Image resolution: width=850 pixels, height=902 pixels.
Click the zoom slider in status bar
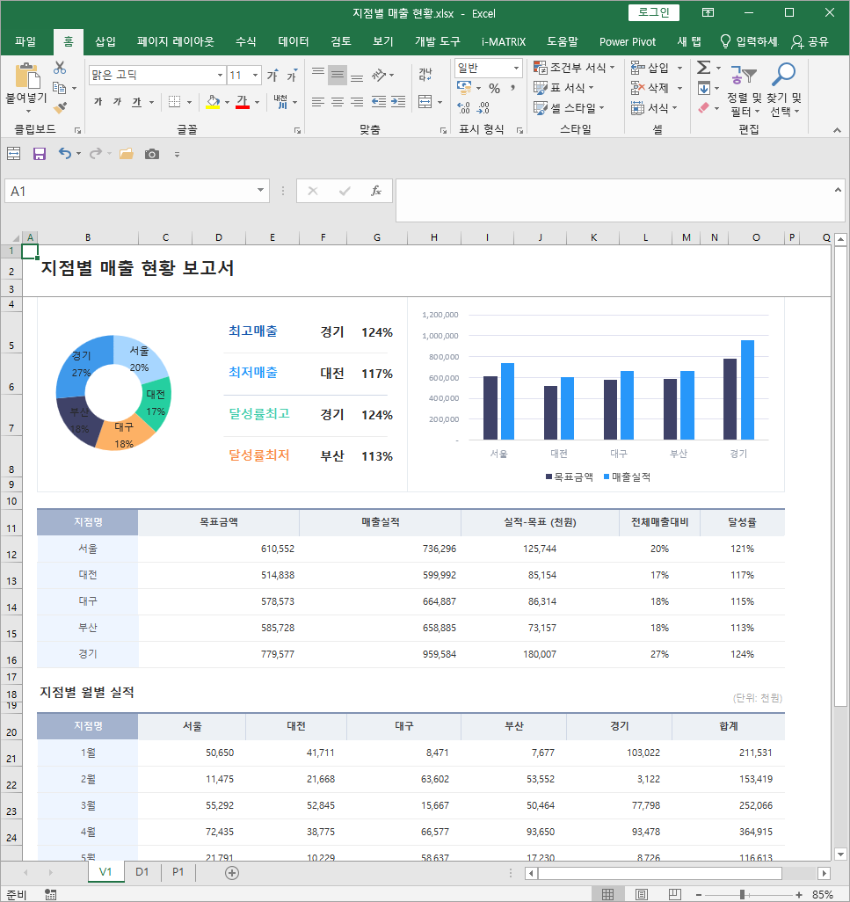(x=744, y=894)
